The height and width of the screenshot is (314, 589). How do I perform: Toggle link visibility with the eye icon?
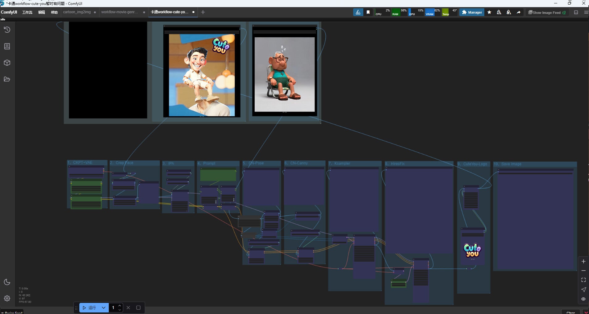pos(583,299)
